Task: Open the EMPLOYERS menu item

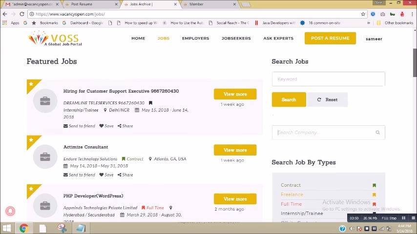Action: click(x=195, y=38)
